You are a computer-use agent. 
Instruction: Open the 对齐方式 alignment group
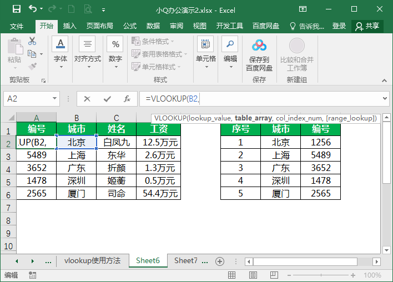pyautogui.click(x=88, y=52)
